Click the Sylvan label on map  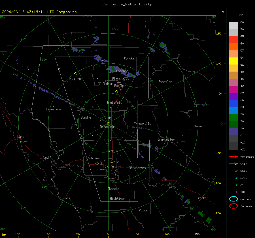(x=108, y=83)
